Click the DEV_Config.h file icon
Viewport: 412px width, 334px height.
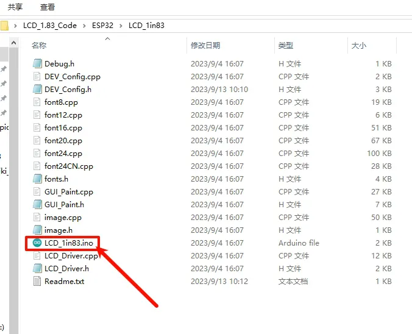[37, 90]
